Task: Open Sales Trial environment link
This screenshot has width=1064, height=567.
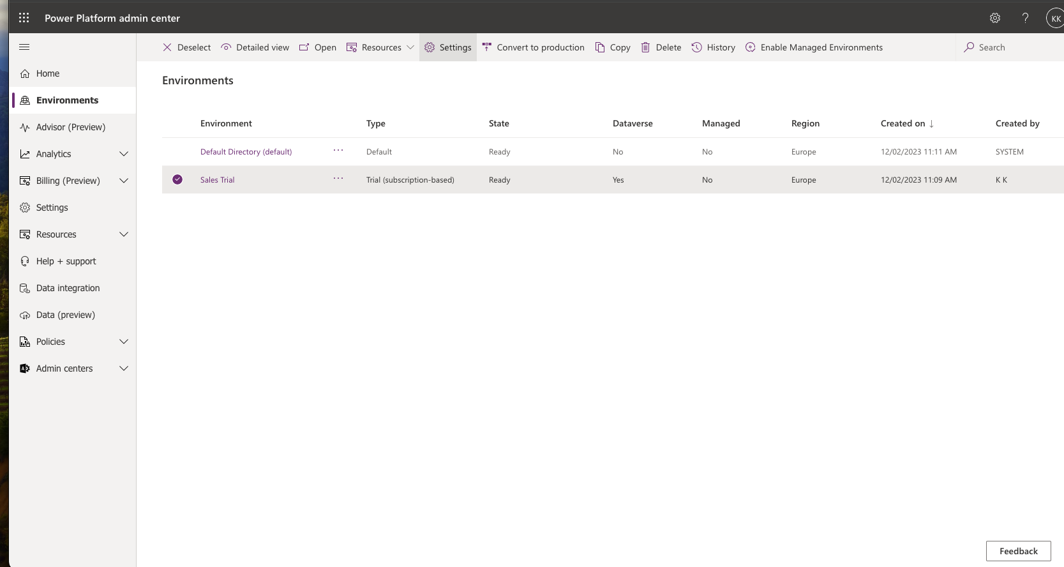Action: [218, 180]
